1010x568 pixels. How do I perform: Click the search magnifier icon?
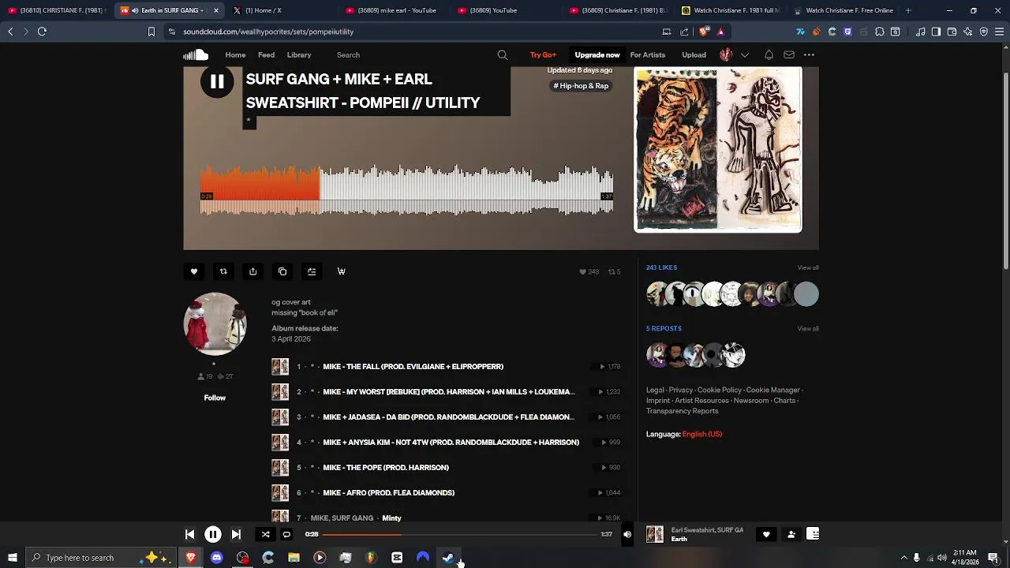(503, 55)
